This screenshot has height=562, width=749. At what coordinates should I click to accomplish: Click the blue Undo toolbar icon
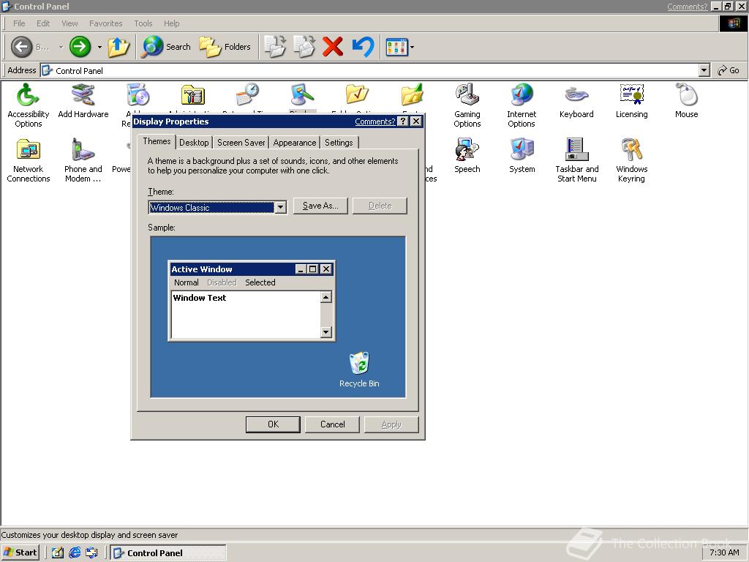363,47
